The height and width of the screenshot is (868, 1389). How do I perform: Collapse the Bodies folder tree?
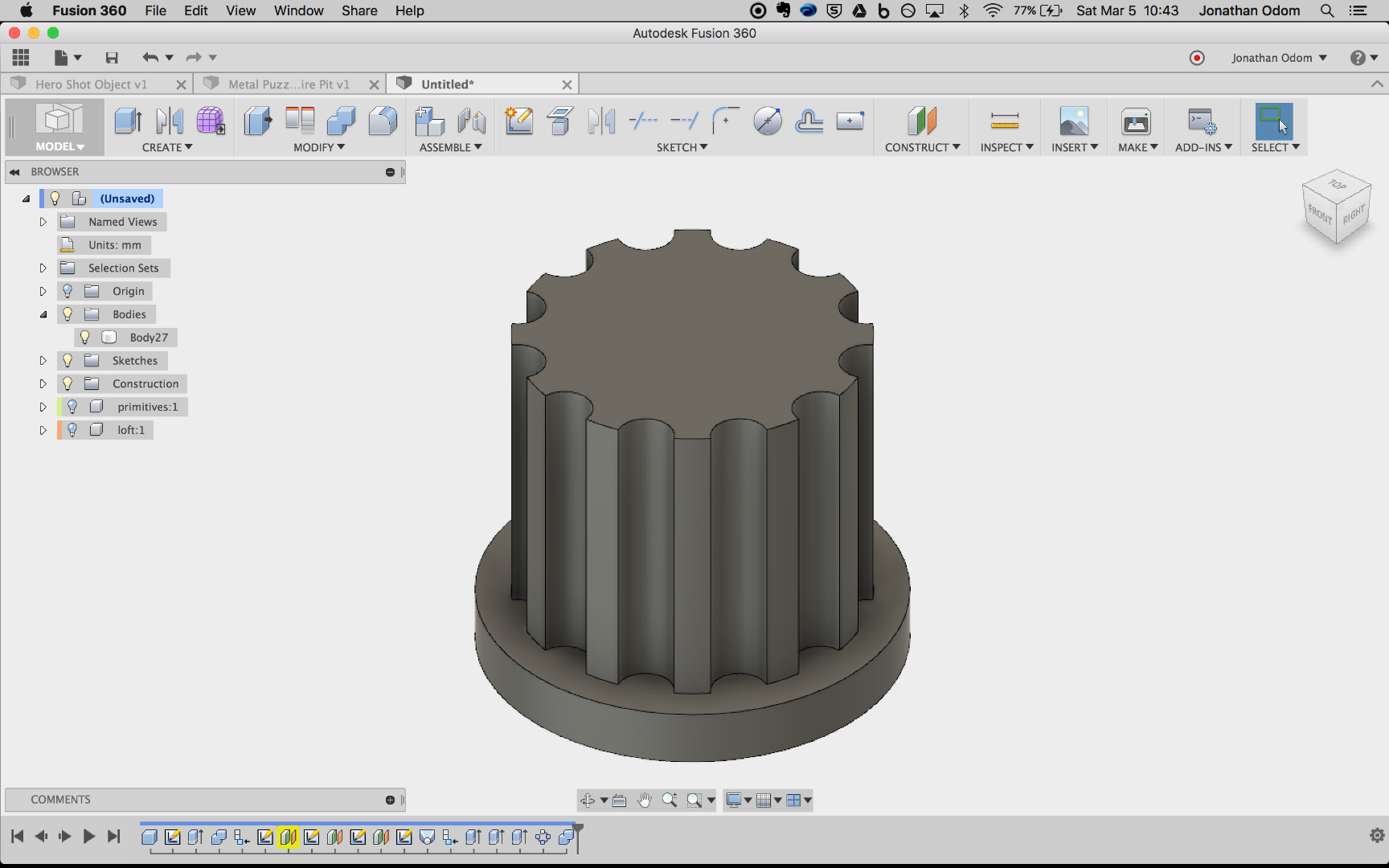pyautogui.click(x=43, y=314)
